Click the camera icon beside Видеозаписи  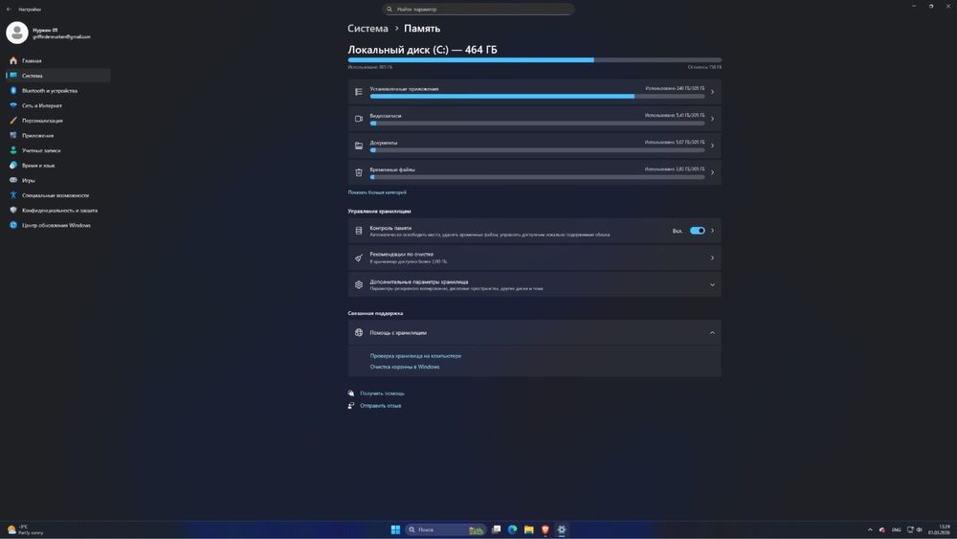pos(359,119)
